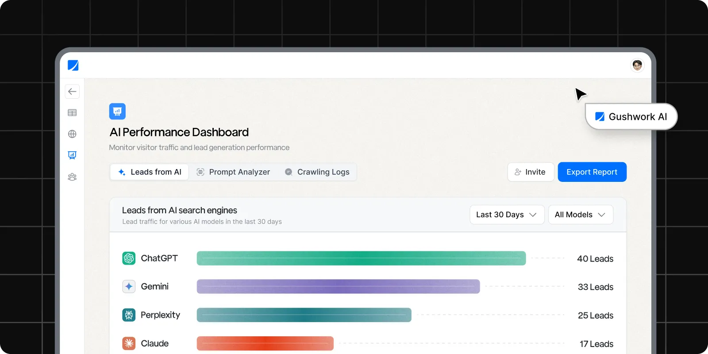The image size is (708, 354).
Task: Click the Claude logo icon
Action: 129,343
